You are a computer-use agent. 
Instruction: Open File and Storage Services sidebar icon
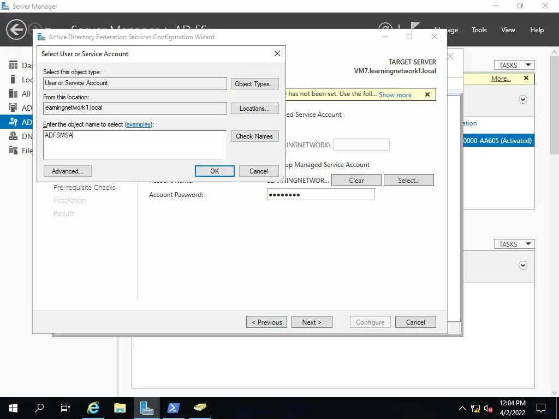tap(13, 150)
